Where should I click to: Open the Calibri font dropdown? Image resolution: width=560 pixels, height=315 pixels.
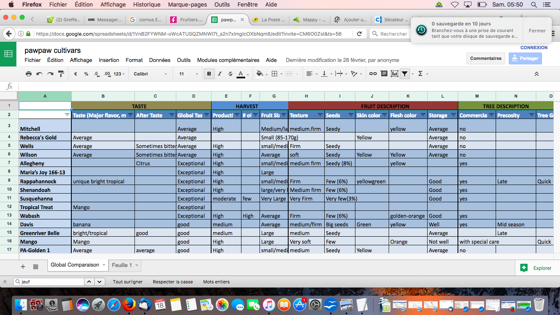(x=150, y=74)
